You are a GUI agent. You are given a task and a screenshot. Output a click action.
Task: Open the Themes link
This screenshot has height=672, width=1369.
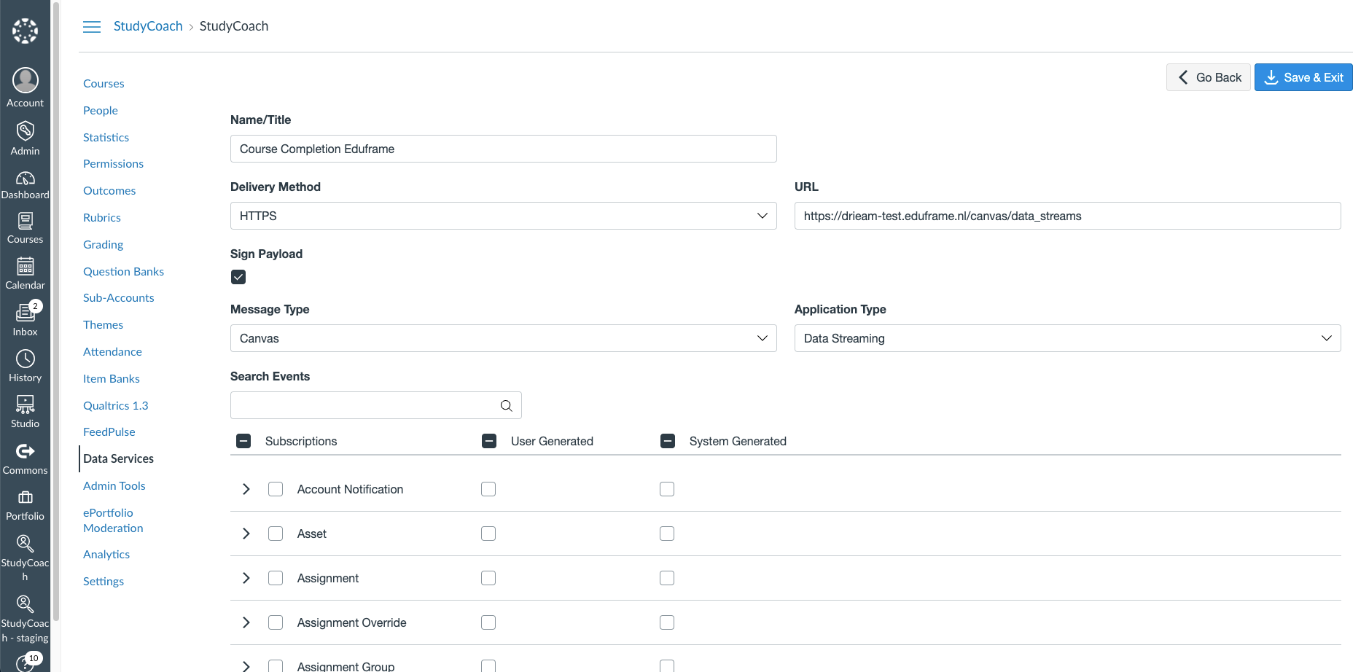(103, 325)
